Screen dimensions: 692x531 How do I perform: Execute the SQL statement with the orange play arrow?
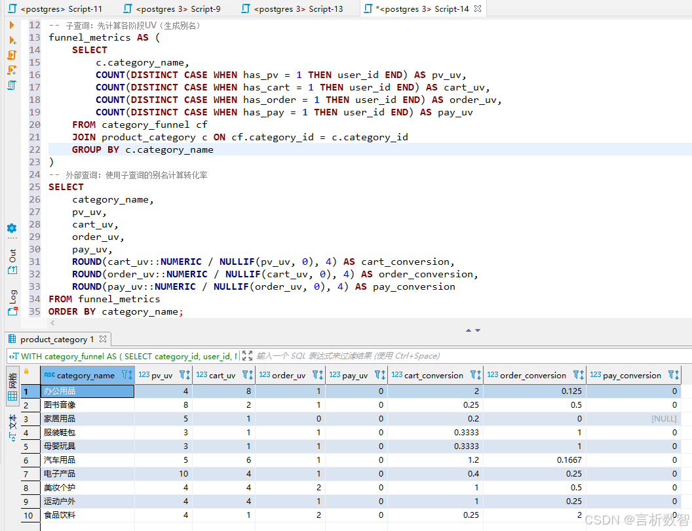point(12,25)
